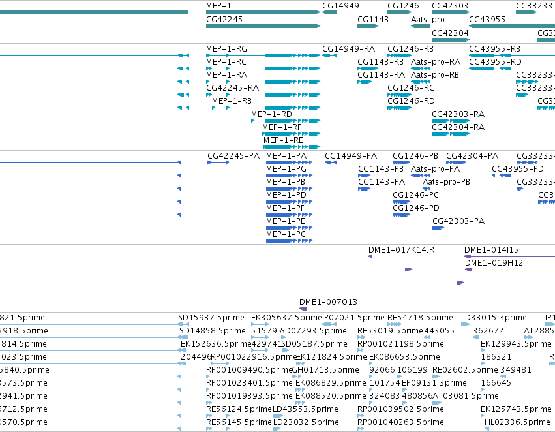
Task: Click protein label CG1143-PA
Action: tap(382, 182)
